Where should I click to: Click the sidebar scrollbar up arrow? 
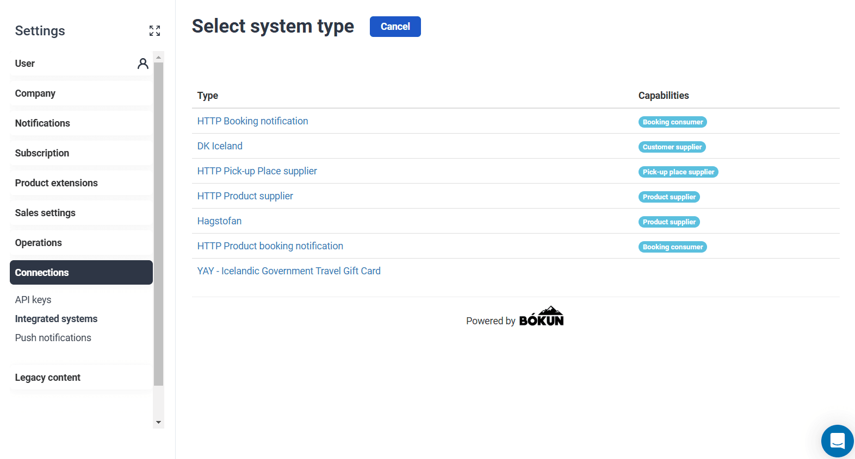coord(158,57)
